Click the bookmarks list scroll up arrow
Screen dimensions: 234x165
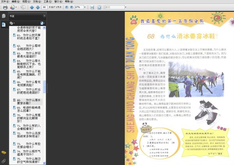click(44, 28)
